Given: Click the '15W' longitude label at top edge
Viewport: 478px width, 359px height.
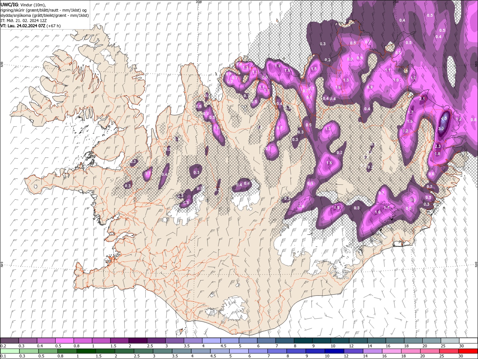Looking at the screenshot, I should click(x=395, y=2).
